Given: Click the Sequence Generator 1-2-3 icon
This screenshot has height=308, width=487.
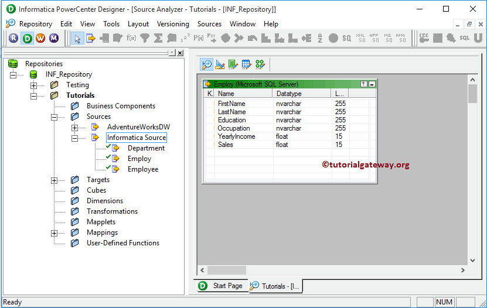Looking at the screenshot, I should tap(185, 38).
